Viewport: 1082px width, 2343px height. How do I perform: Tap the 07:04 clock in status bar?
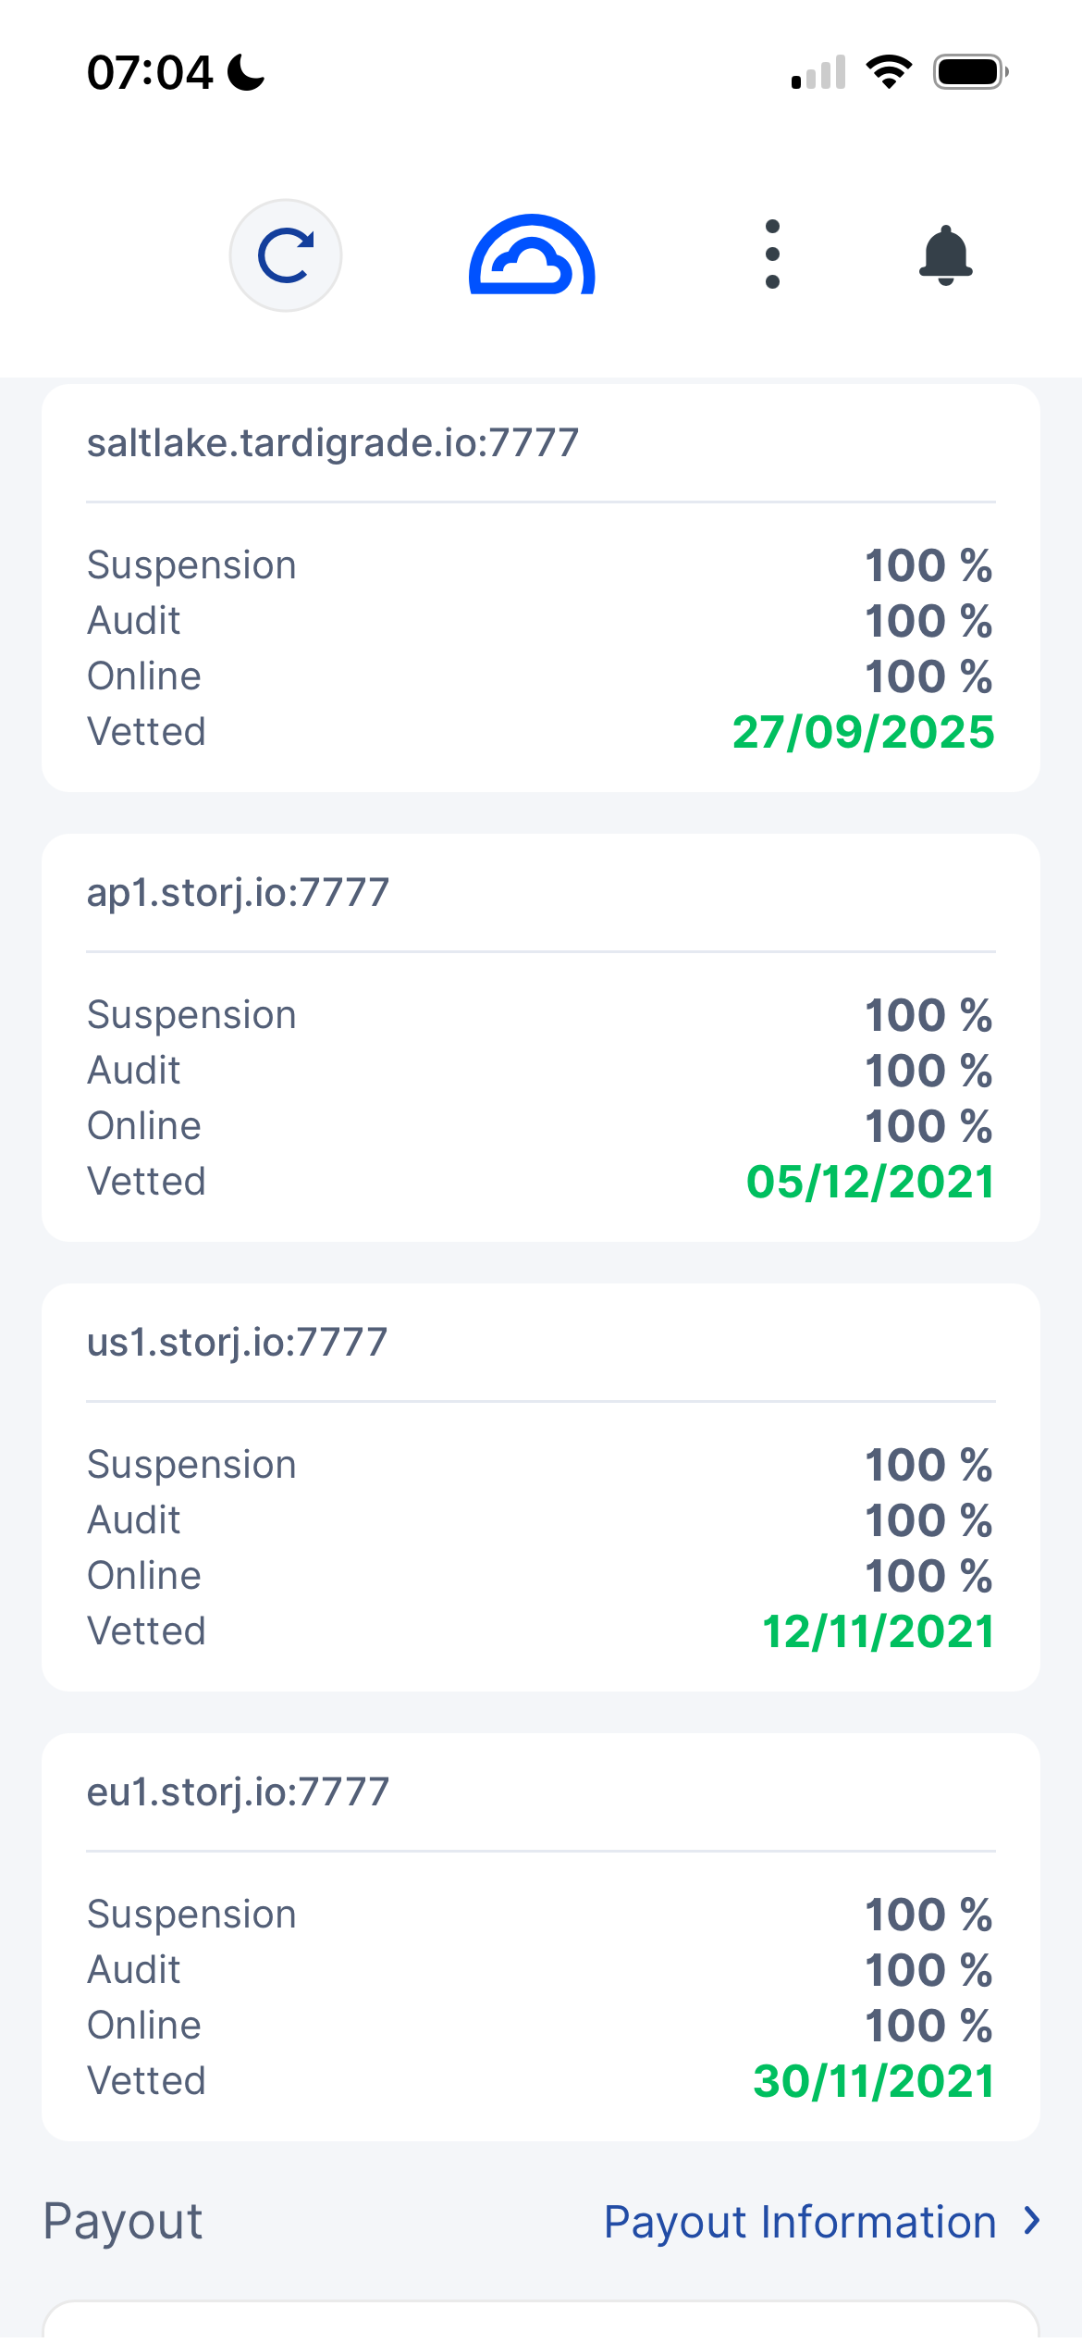[150, 72]
